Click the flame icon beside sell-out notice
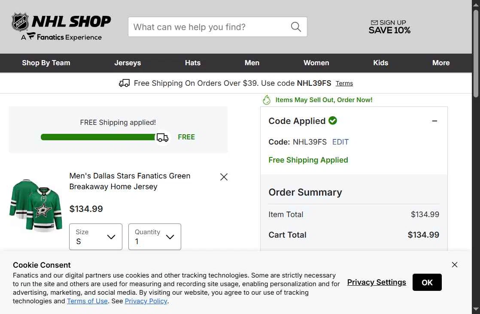 [267, 100]
